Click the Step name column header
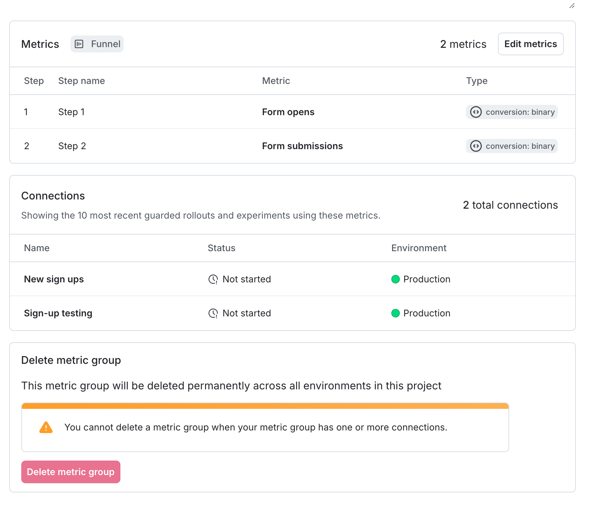Viewport: 590px width, 513px height. tap(81, 81)
